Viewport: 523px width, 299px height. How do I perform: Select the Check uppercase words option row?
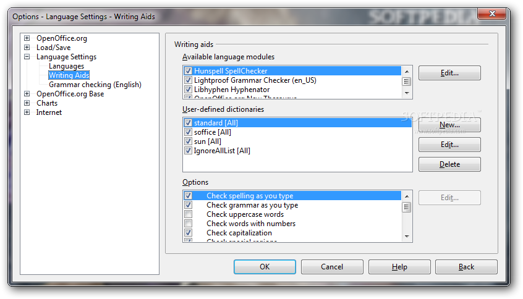pos(292,214)
